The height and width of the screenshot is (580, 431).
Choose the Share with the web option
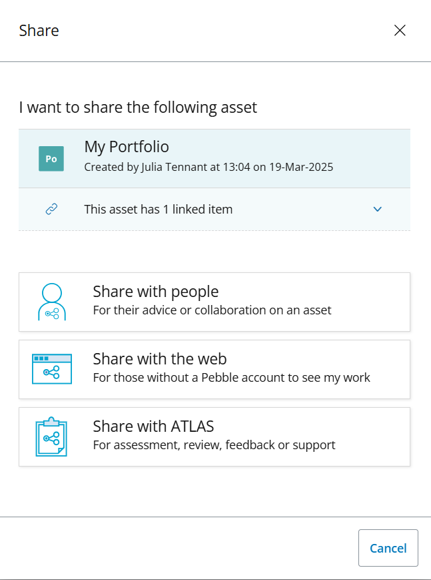[215, 369]
